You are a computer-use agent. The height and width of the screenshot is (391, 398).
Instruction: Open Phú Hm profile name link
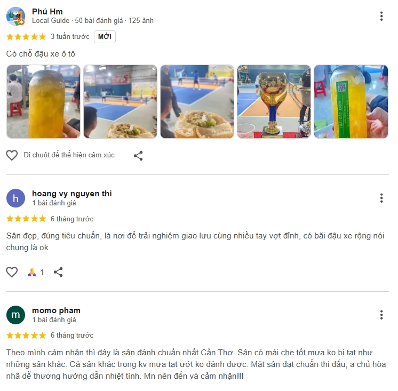click(x=47, y=12)
